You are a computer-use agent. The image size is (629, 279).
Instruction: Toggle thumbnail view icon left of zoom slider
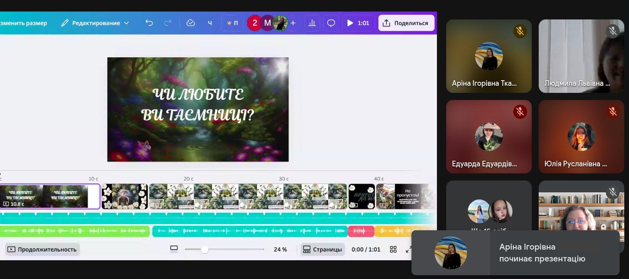174,249
